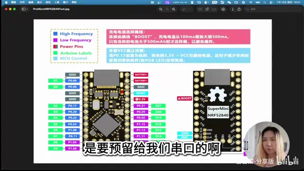Image resolution: width=304 pixels, height=171 pixels.
Task: Click the P1.11 pin label
Action: 141,136
